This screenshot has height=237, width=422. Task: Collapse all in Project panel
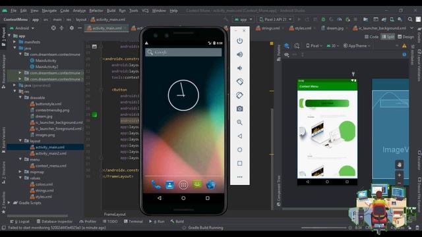61,28
